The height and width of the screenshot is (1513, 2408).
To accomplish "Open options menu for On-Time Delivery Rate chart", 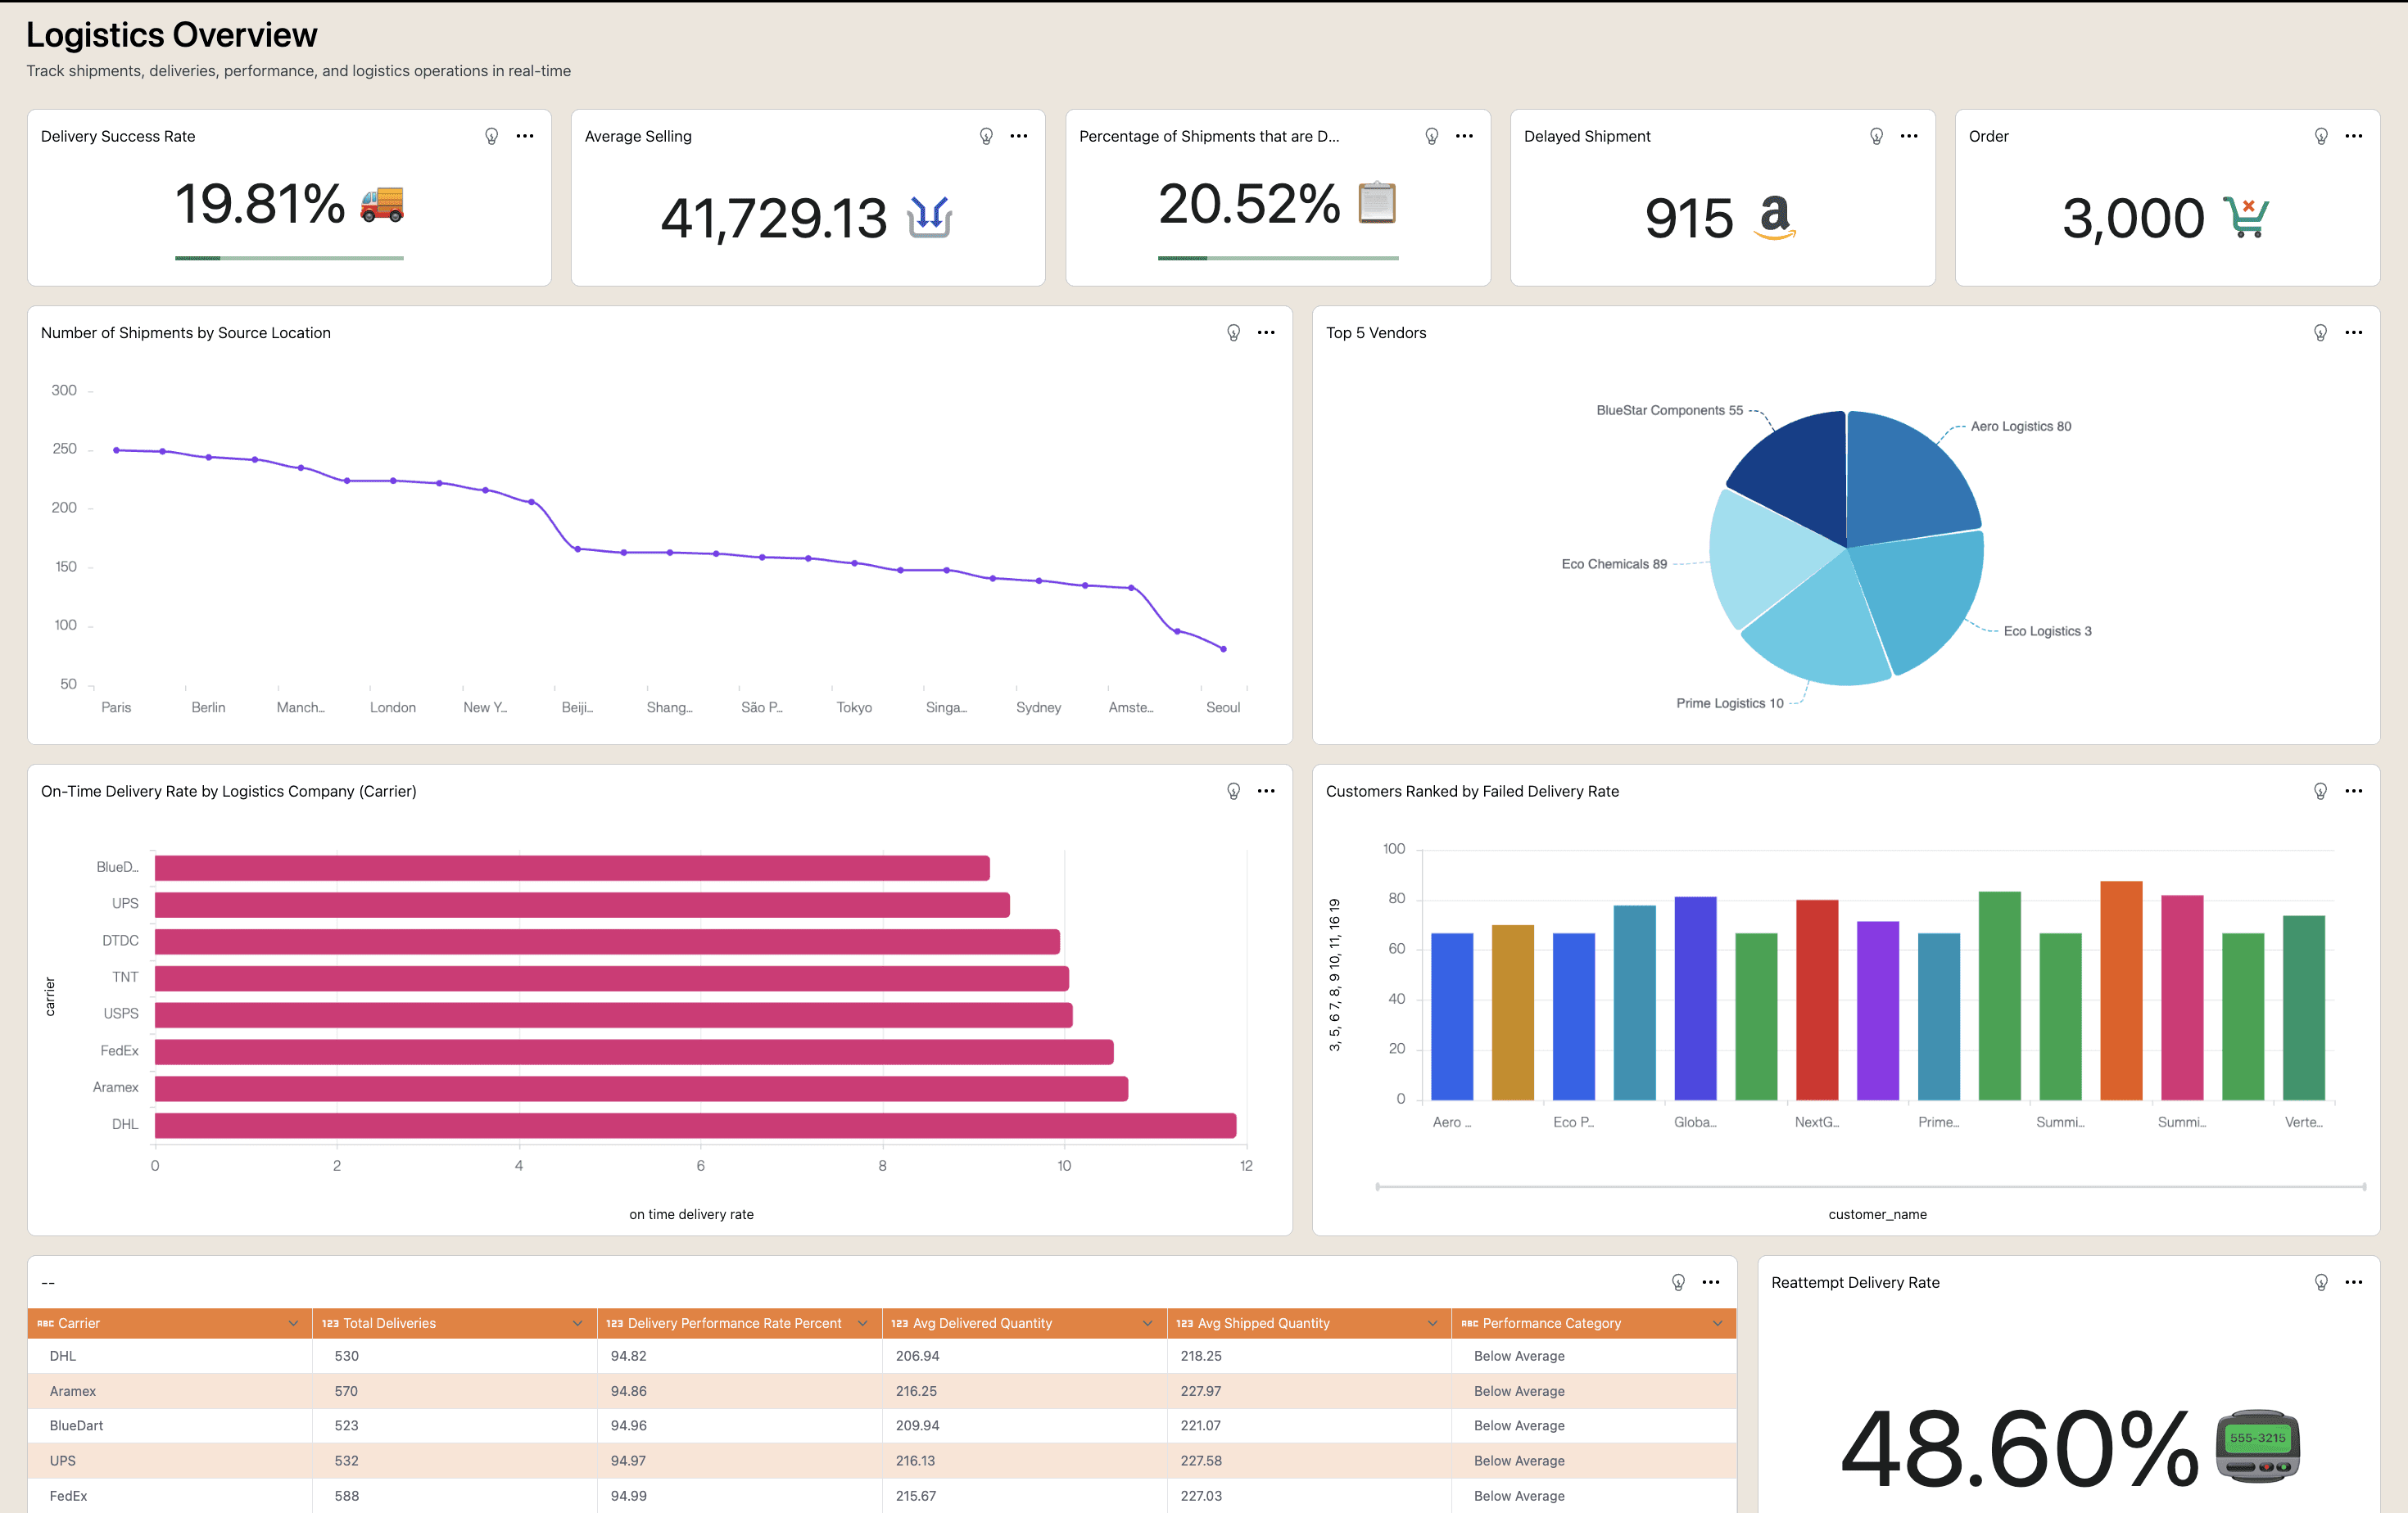I will pos(1266,791).
